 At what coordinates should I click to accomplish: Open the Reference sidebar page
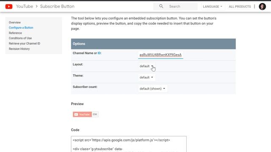(x=15, y=33)
